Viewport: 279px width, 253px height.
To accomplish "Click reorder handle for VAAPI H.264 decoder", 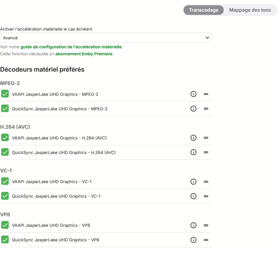I will tap(206, 138).
